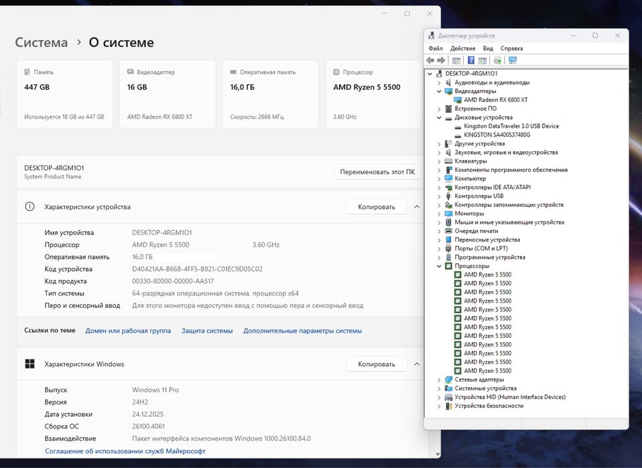Open the Файл menu in Device Manager

(436, 48)
